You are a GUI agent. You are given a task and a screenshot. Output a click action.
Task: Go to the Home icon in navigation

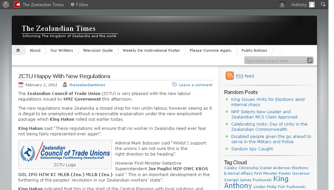pos(18,50)
